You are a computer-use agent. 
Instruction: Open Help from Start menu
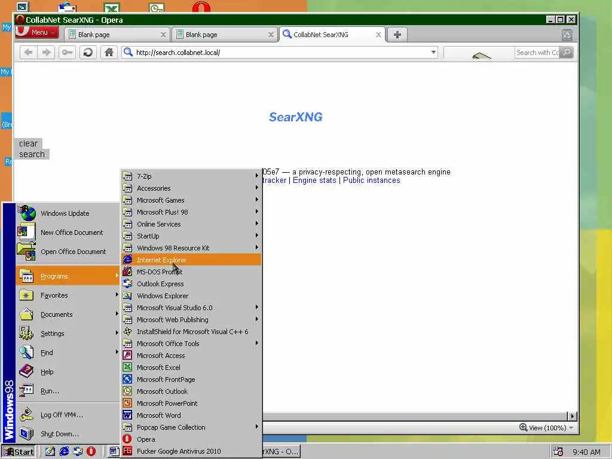(x=68, y=372)
